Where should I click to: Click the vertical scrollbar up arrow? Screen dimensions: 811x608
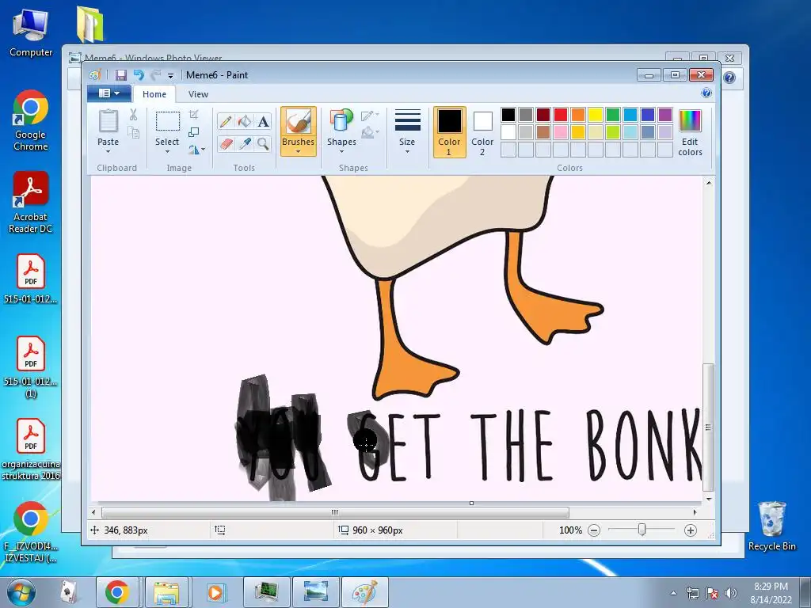click(x=709, y=183)
